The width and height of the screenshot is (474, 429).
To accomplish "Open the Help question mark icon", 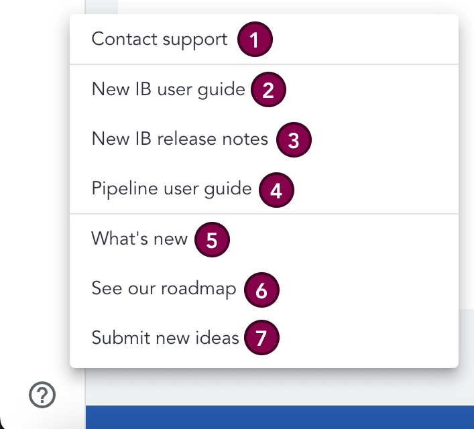I will tap(43, 395).
